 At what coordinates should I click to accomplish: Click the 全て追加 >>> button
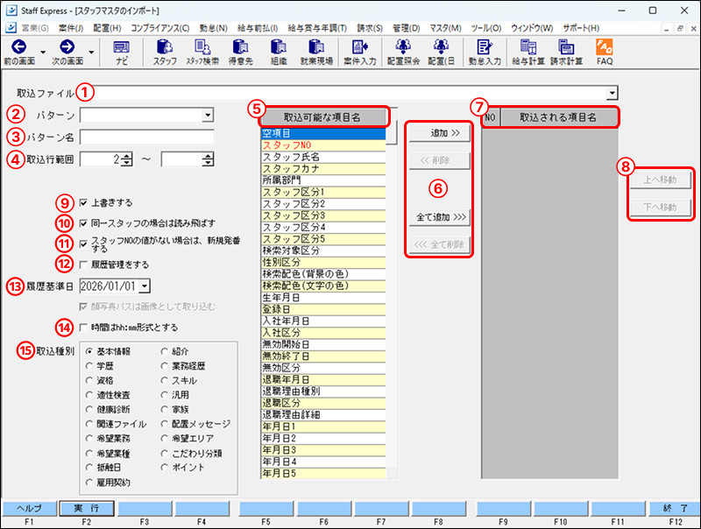[x=440, y=217]
